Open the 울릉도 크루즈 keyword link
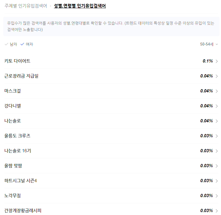The height and width of the screenshot is (215, 221). coord(17,136)
